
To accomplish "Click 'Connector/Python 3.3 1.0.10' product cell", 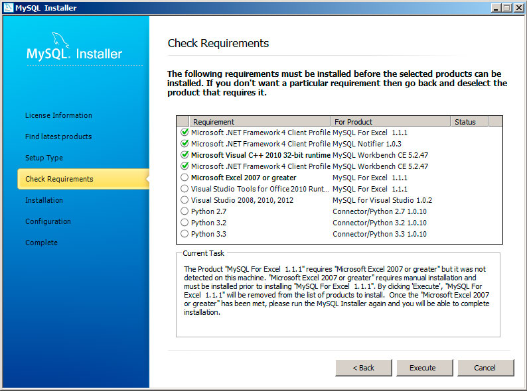I will tap(380, 234).
